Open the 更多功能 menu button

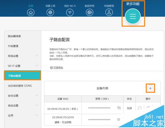[x=133, y=16]
